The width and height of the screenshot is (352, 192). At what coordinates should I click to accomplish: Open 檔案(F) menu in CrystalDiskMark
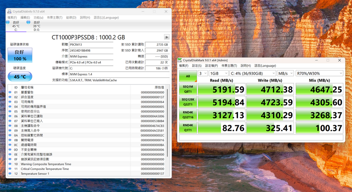[x=184, y=66]
